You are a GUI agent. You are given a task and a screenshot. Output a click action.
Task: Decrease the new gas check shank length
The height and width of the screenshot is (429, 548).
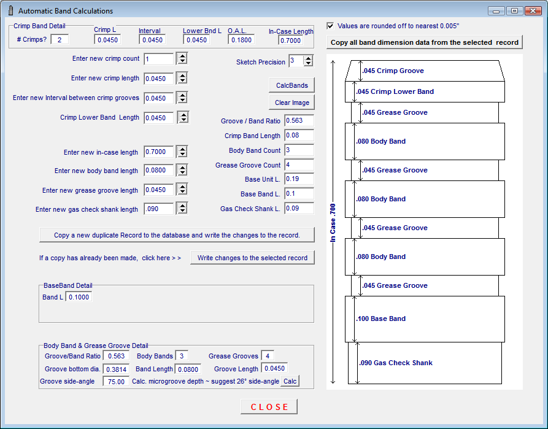(182, 211)
